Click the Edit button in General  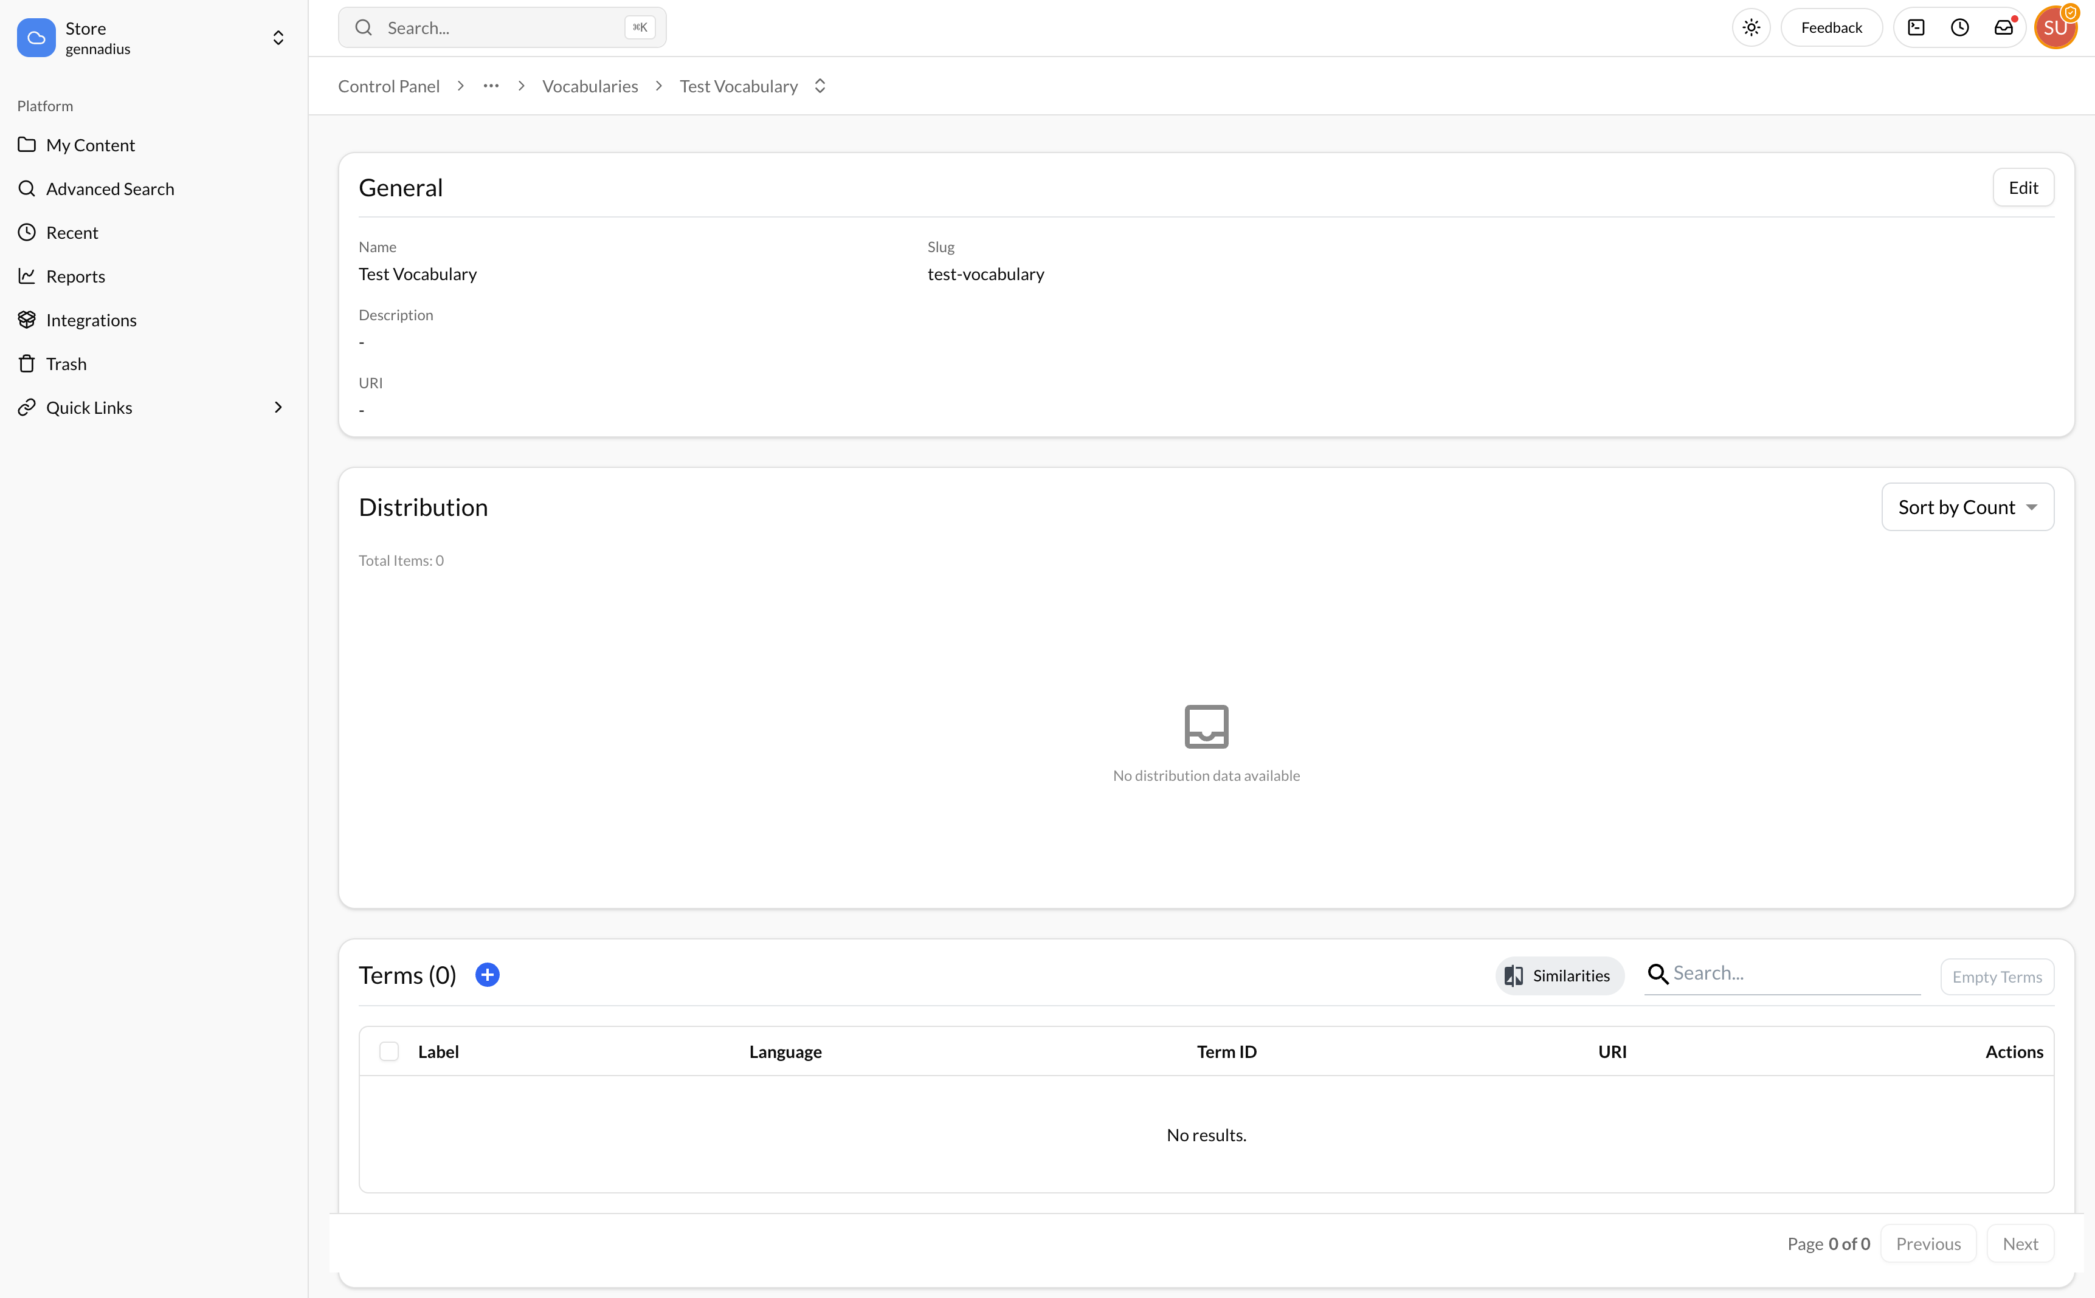click(2022, 188)
